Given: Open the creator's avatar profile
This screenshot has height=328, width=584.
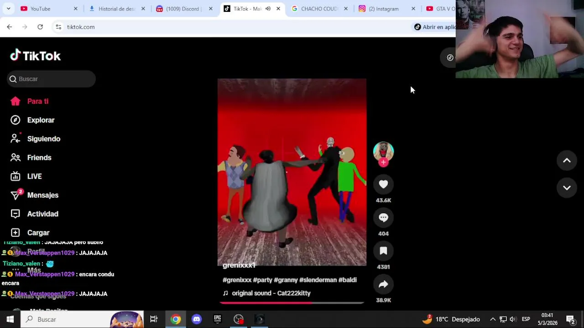Looking at the screenshot, I should [383, 151].
